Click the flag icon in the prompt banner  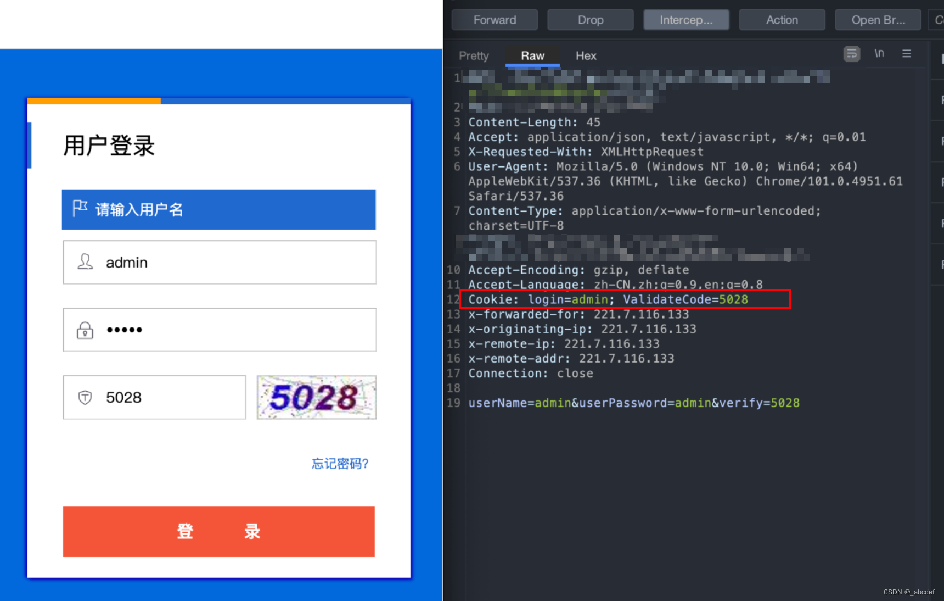(80, 208)
